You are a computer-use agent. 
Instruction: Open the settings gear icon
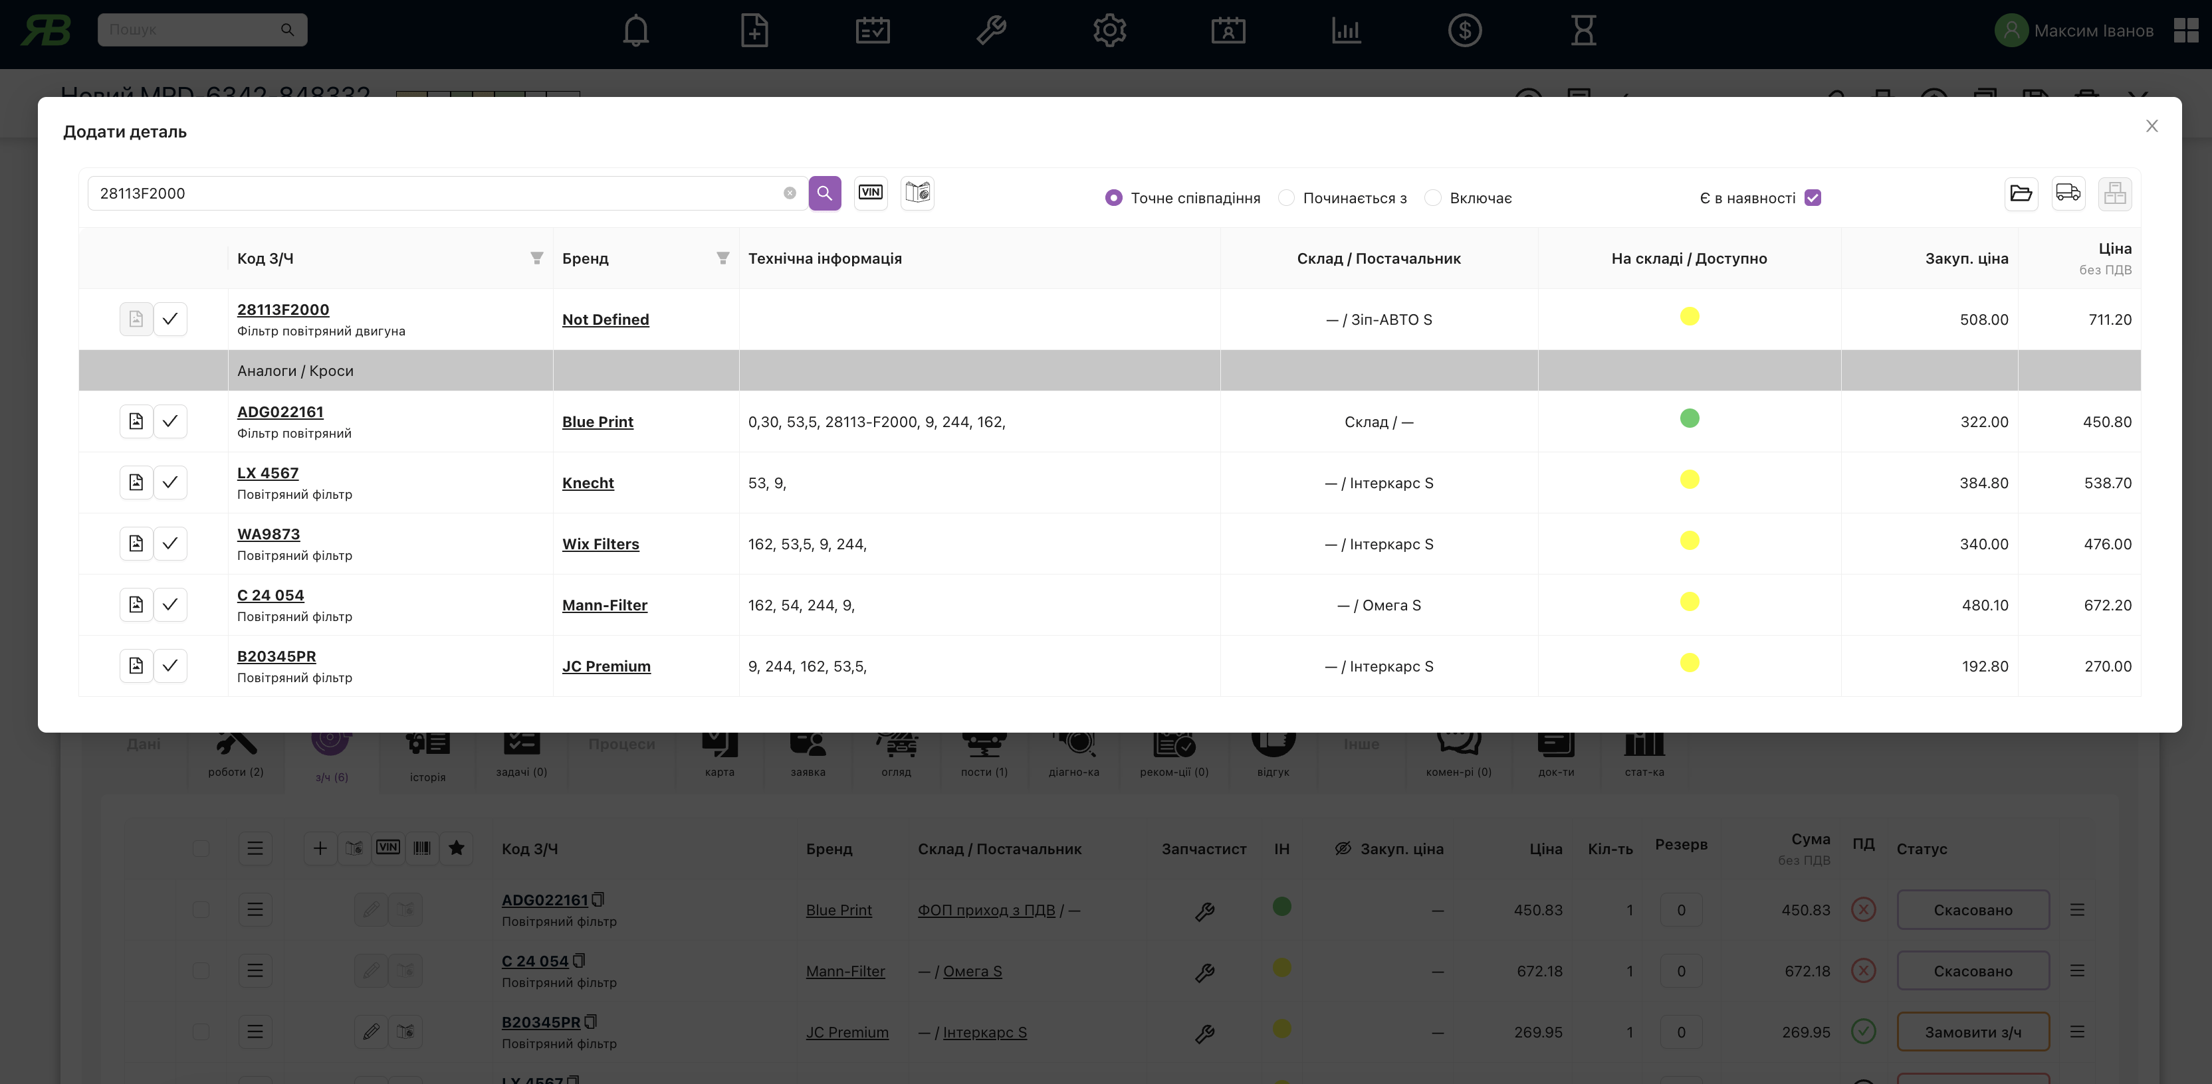pyautogui.click(x=1109, y=31)
